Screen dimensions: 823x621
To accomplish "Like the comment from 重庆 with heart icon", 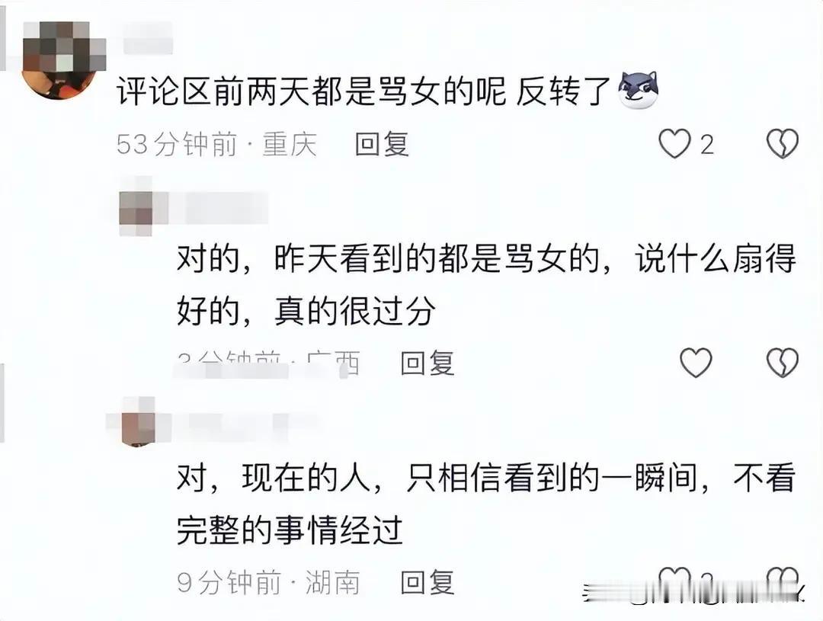I will tap(674, 143).
